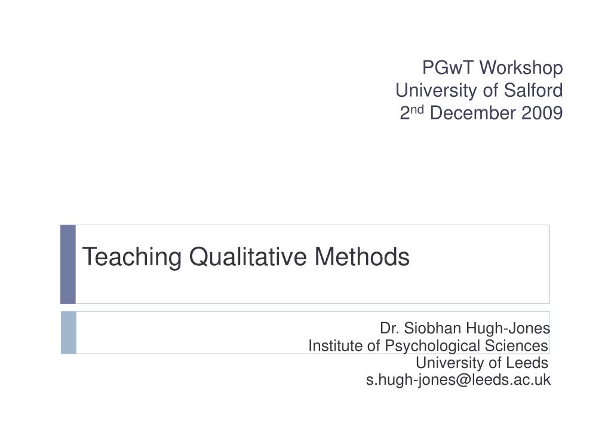Screen dimensions: 611x423
Task: Click the word 'December' in the date
Action: click(x=472, y=113)
